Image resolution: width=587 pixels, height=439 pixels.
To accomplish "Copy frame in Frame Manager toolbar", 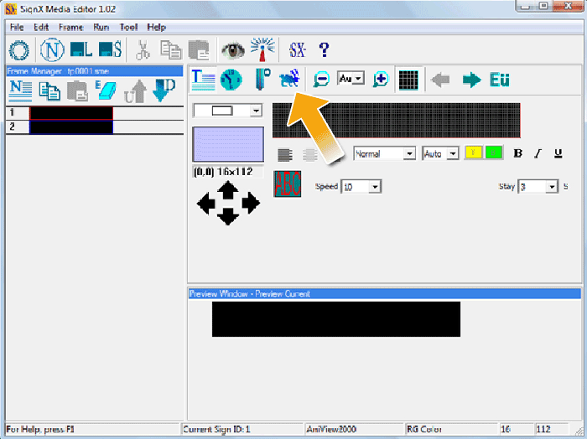I will [49, 90].
